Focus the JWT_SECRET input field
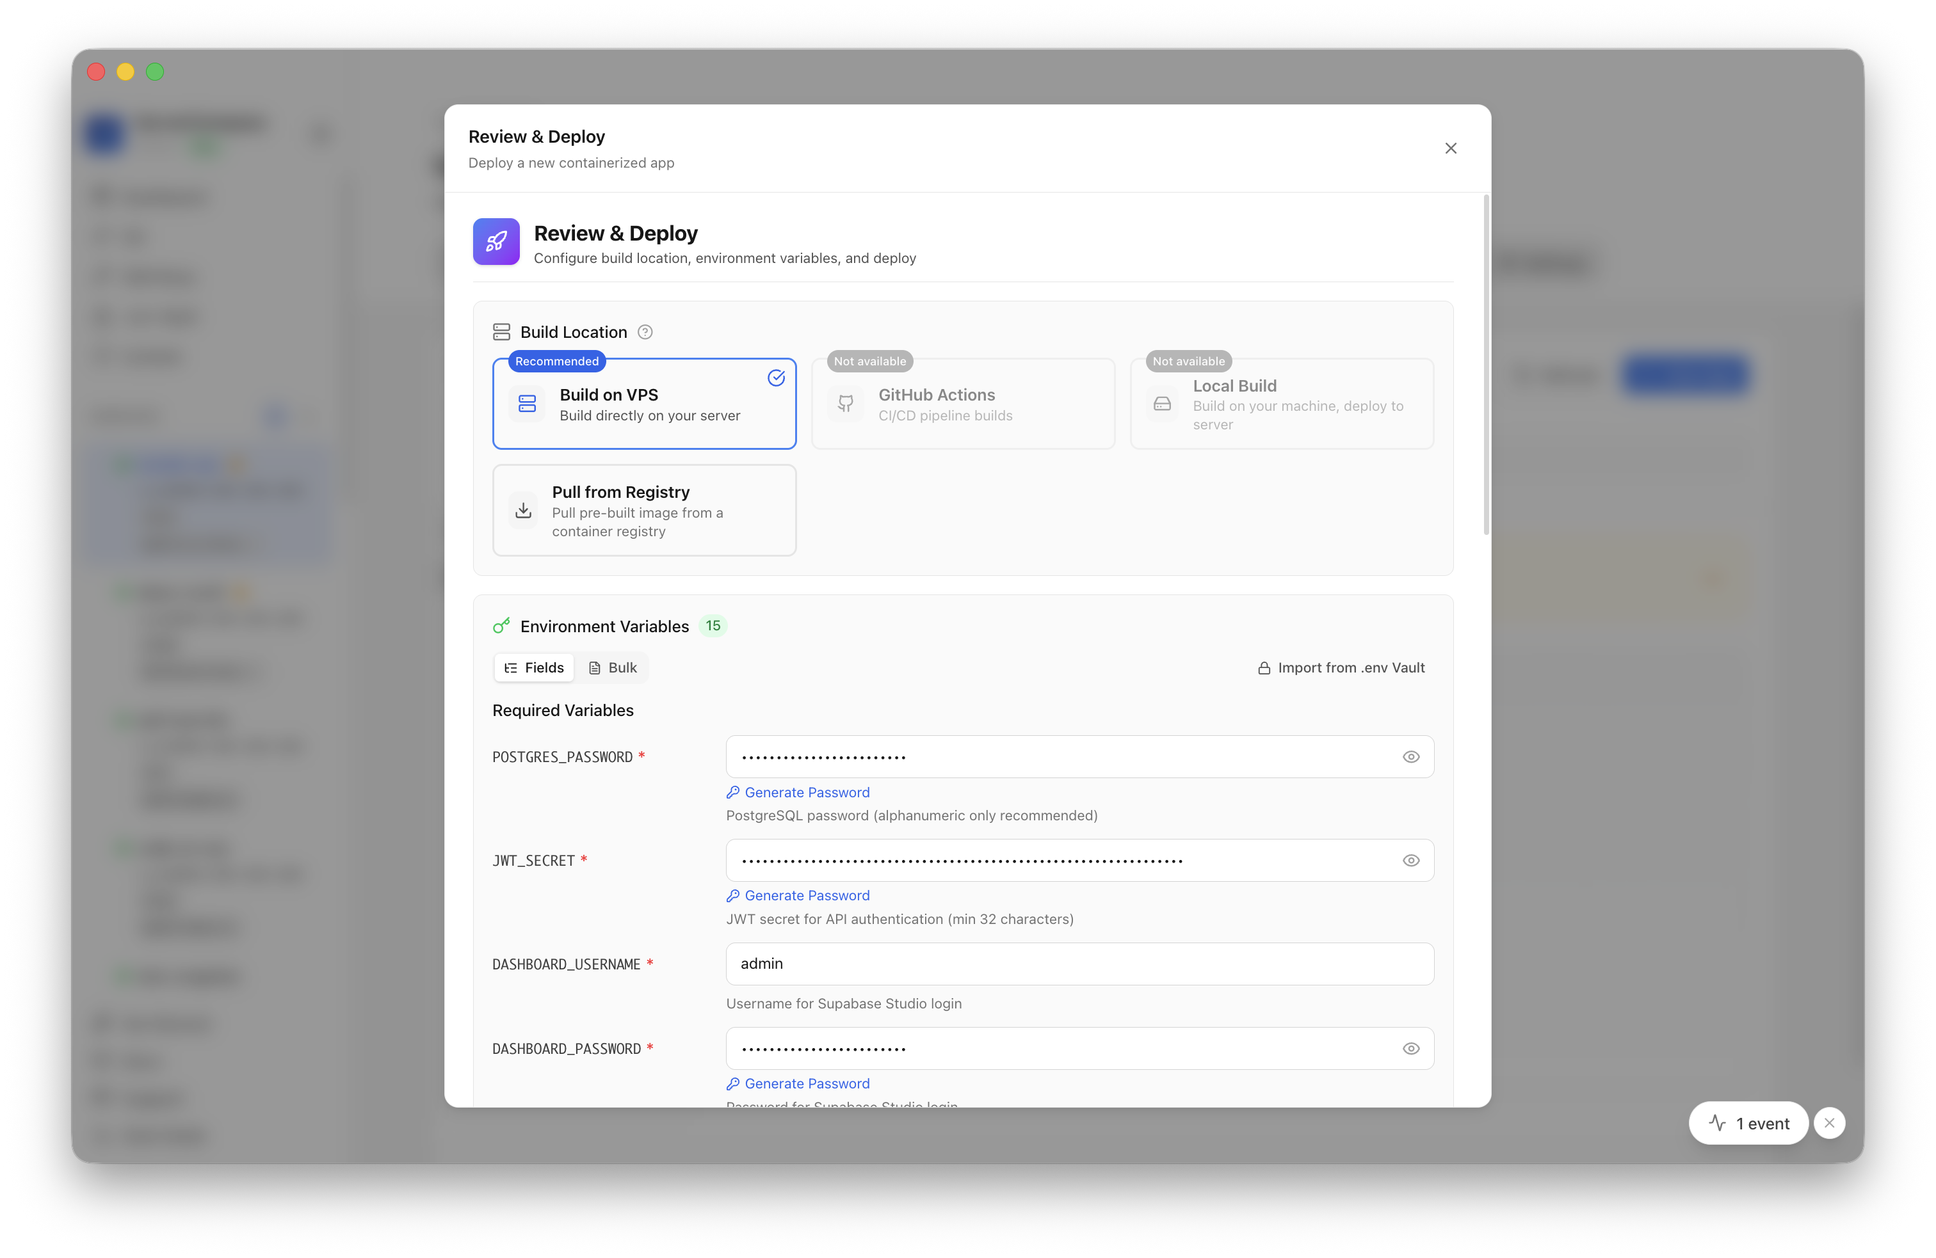This screenshot has width=1936, height=1258. tap(1079, 861)
